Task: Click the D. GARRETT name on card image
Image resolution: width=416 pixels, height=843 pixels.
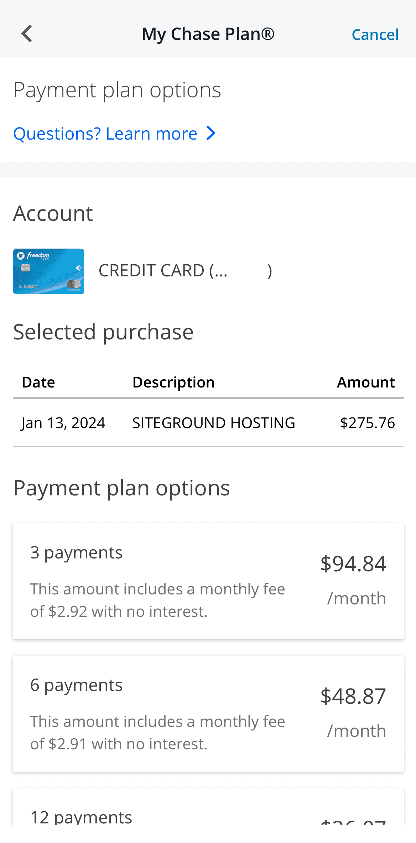Action: [x=28, y=286]
